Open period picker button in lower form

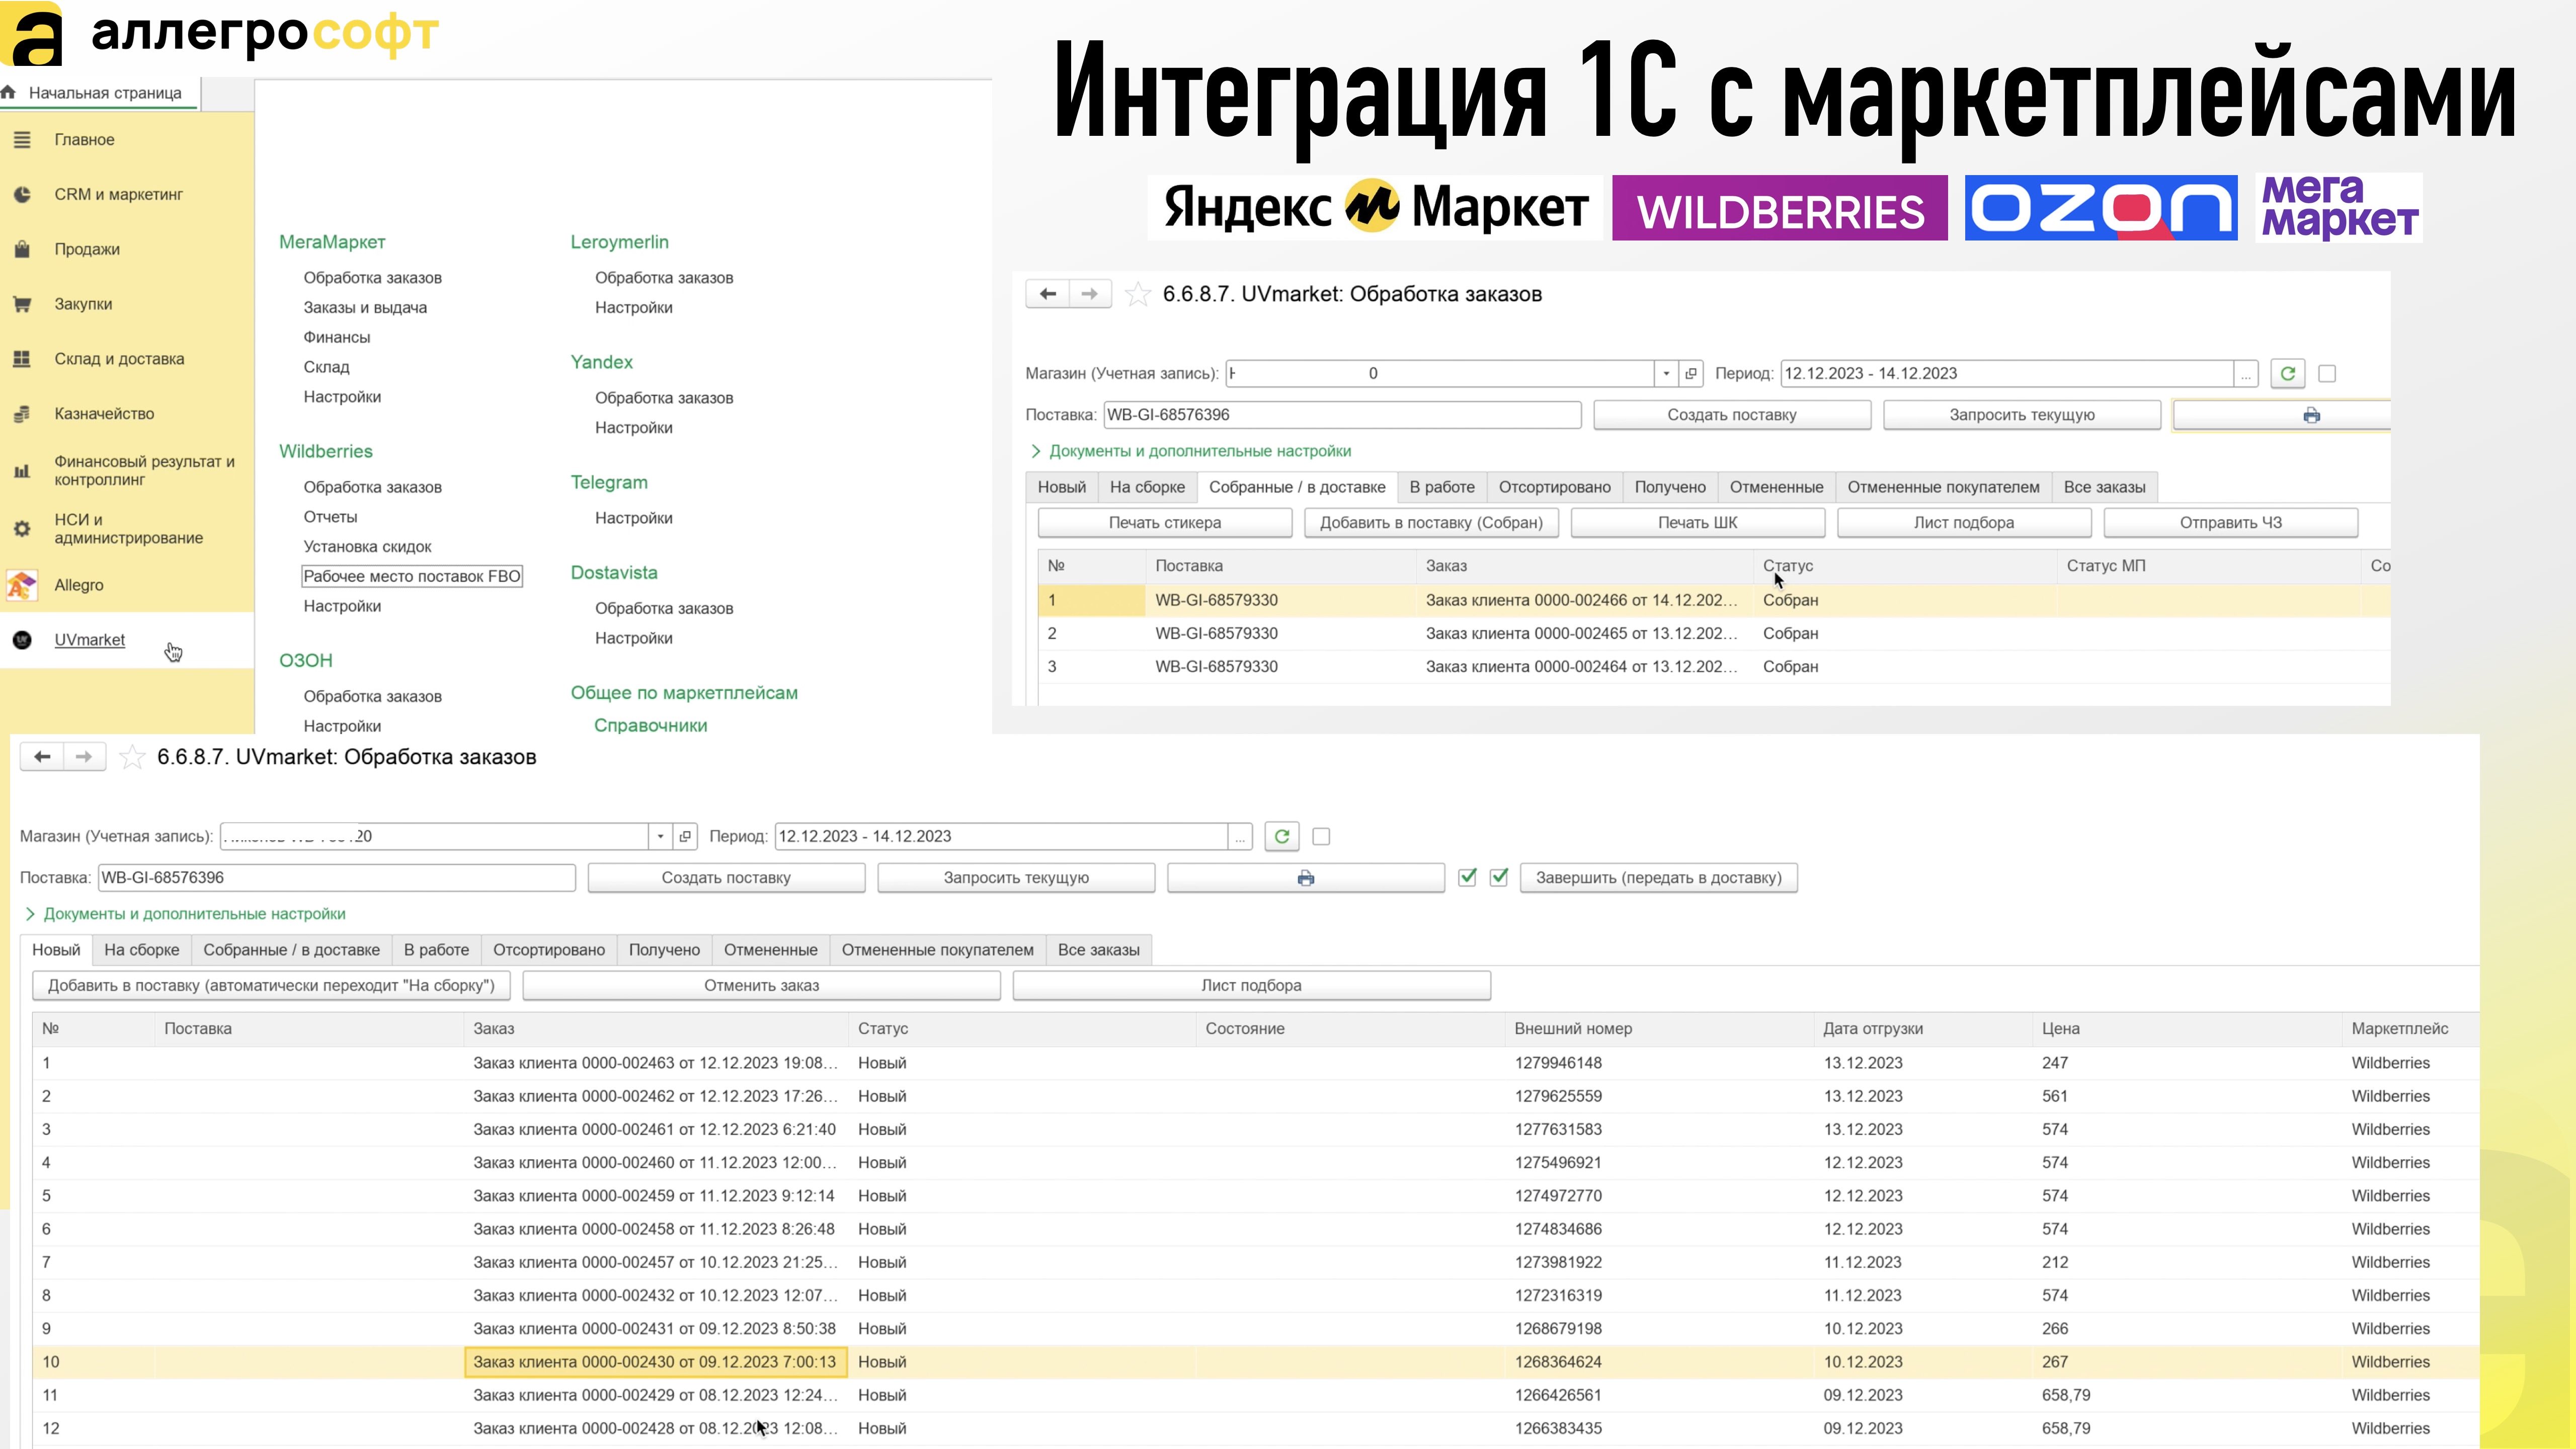coord(1240,836)
